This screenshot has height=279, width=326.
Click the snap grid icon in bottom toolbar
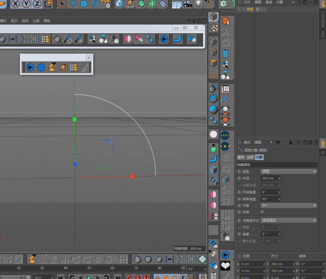point(191,259)
